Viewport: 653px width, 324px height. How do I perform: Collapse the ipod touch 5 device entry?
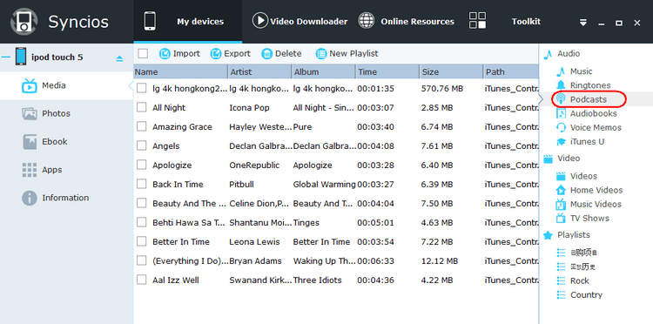pos(6,57)
